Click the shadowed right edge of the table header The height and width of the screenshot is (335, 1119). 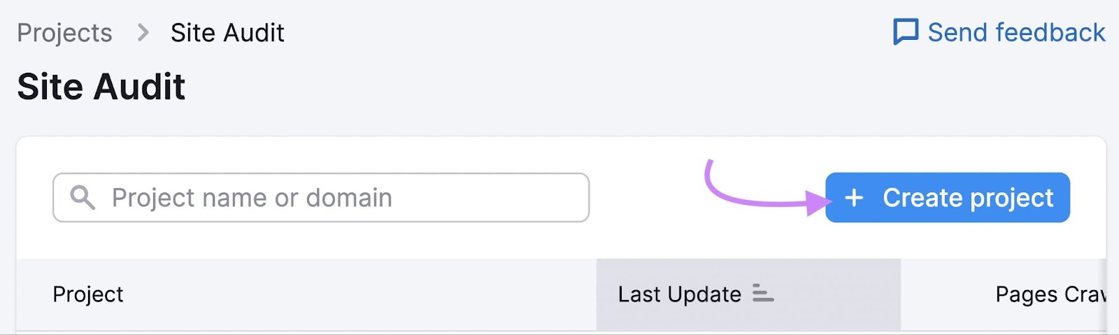pos(1103,294)
